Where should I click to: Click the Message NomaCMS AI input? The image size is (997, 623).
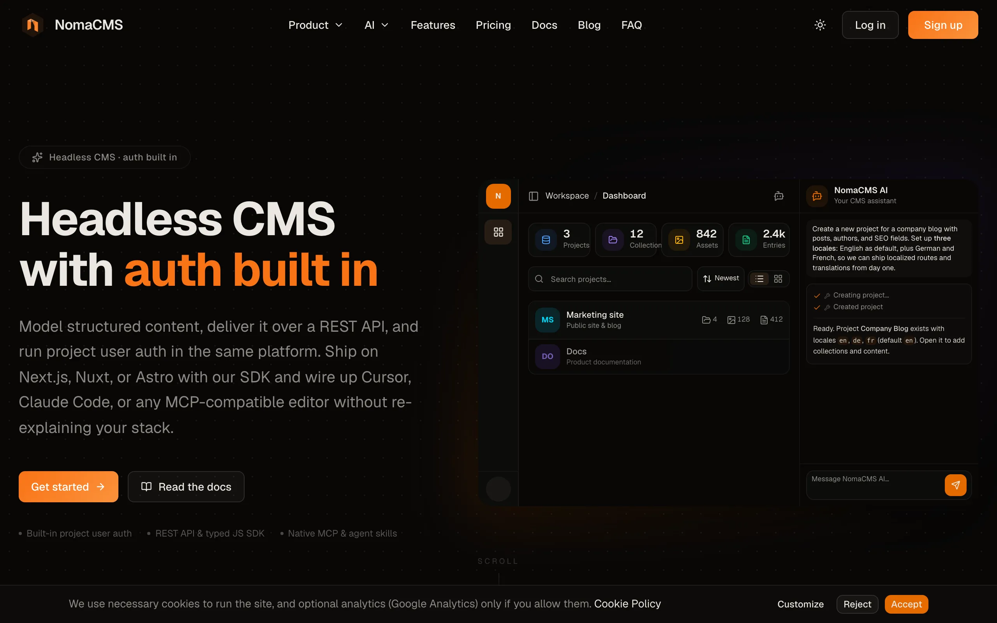[875, 484]
